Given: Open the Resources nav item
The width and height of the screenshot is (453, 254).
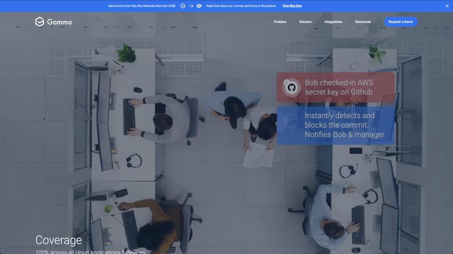Looking at the screenshot, I should pyautogui.click(x=363, y=22).
